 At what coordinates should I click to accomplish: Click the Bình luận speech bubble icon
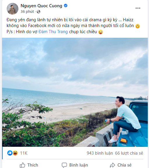[x=64, y=165]
